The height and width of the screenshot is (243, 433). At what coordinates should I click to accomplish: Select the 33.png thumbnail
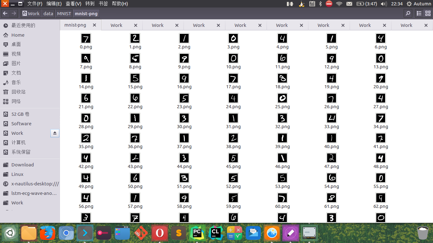pos(332,118)
